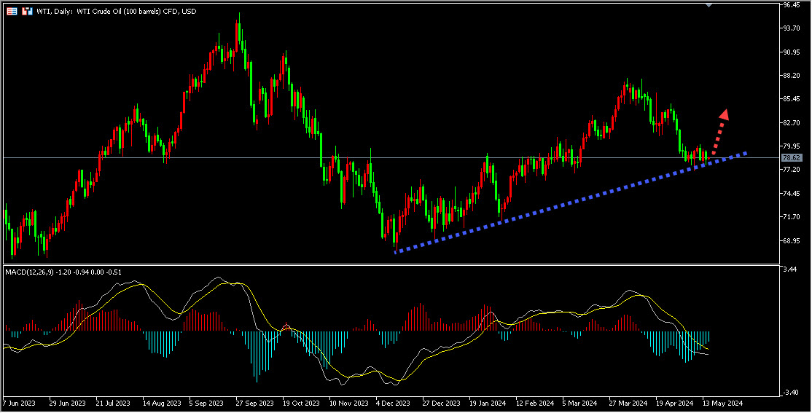Click the small red arrow on MACD

[286, 327]
